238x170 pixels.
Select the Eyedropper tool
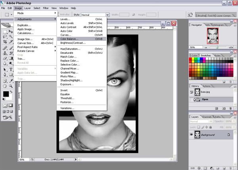[x=11, y=81]
